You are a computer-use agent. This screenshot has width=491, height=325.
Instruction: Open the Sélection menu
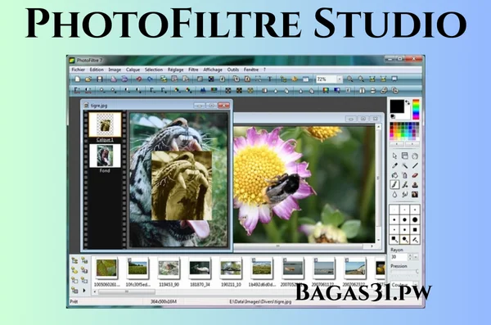[154, 70]
